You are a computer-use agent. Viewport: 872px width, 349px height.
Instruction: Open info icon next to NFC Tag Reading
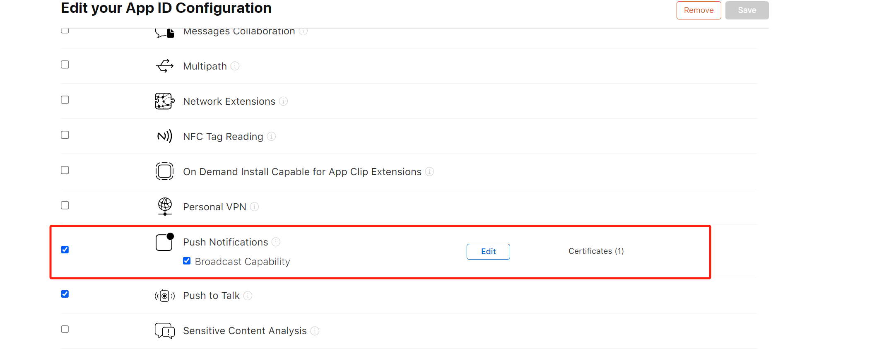click(x=271, y=136)
